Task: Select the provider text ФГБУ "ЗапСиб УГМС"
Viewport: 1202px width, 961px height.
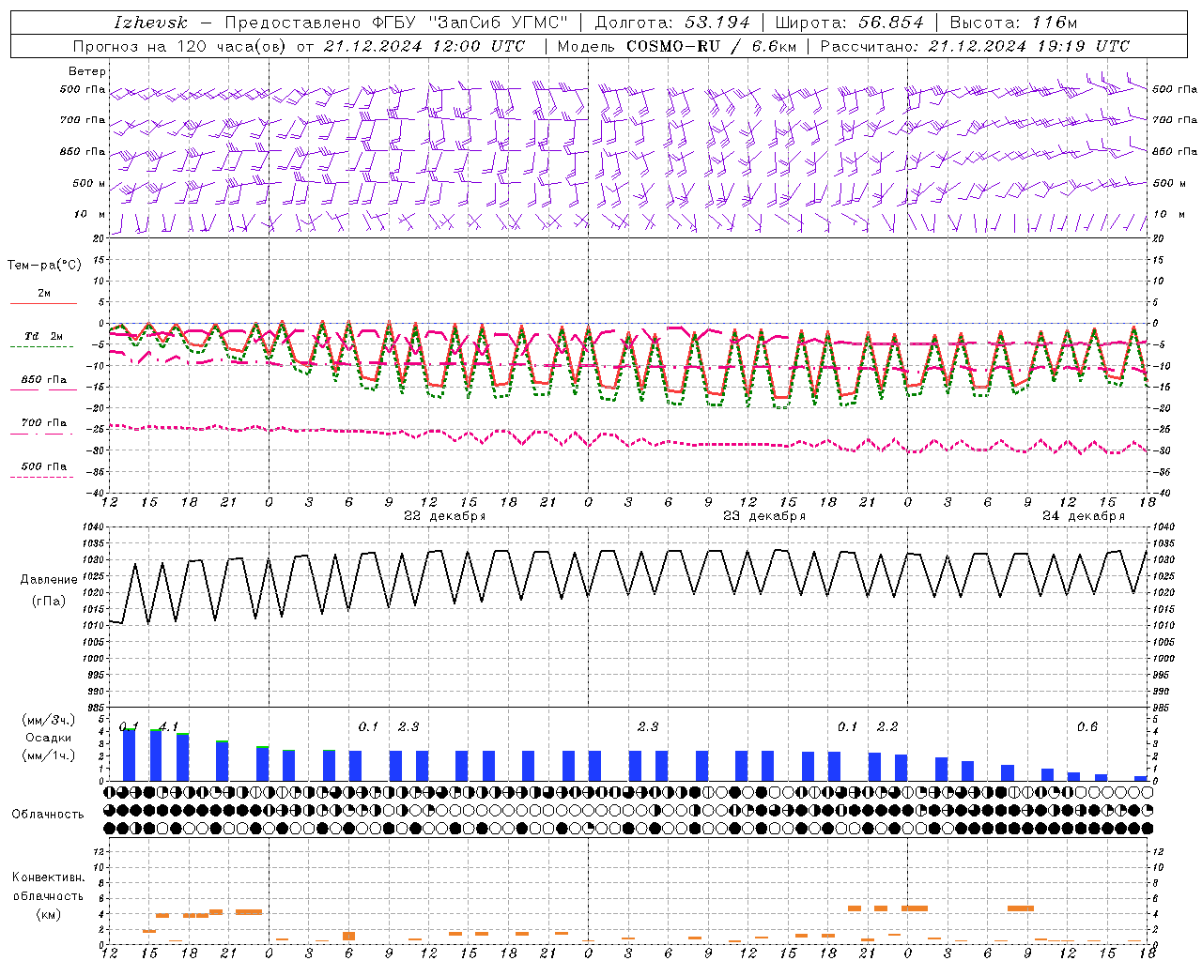Action: tap(469, 23)
